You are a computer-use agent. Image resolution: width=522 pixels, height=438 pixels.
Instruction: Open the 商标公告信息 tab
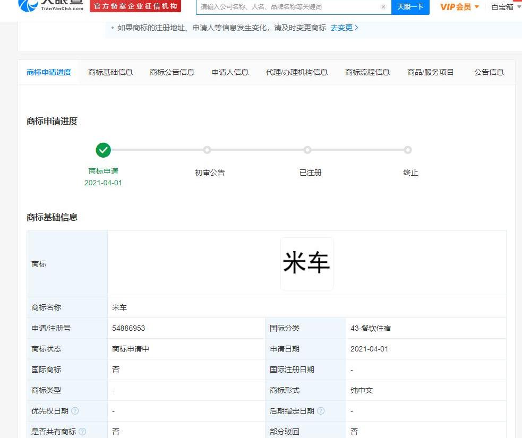(x=172, y=72)
